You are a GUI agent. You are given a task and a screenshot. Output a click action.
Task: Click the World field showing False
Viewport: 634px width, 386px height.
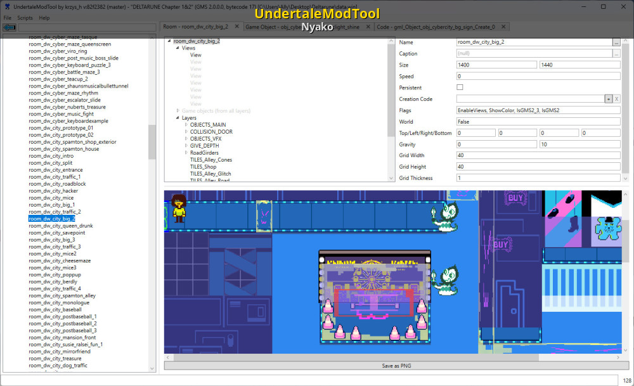click(538, 122)
